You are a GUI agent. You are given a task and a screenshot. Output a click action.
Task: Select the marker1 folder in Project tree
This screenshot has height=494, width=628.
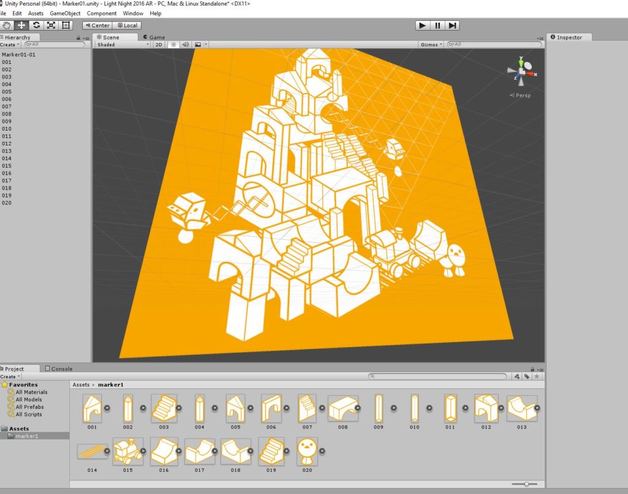tap(26, 436)
